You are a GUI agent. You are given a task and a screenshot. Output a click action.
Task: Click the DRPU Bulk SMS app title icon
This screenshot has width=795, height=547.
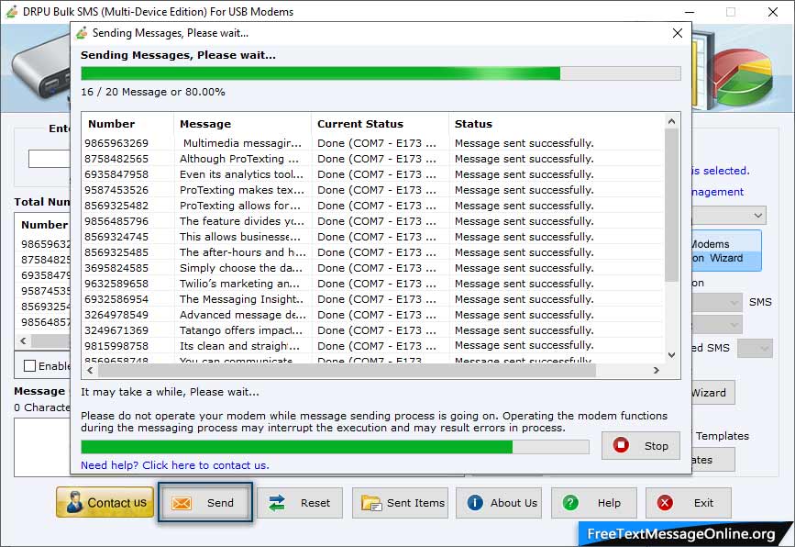11,11
